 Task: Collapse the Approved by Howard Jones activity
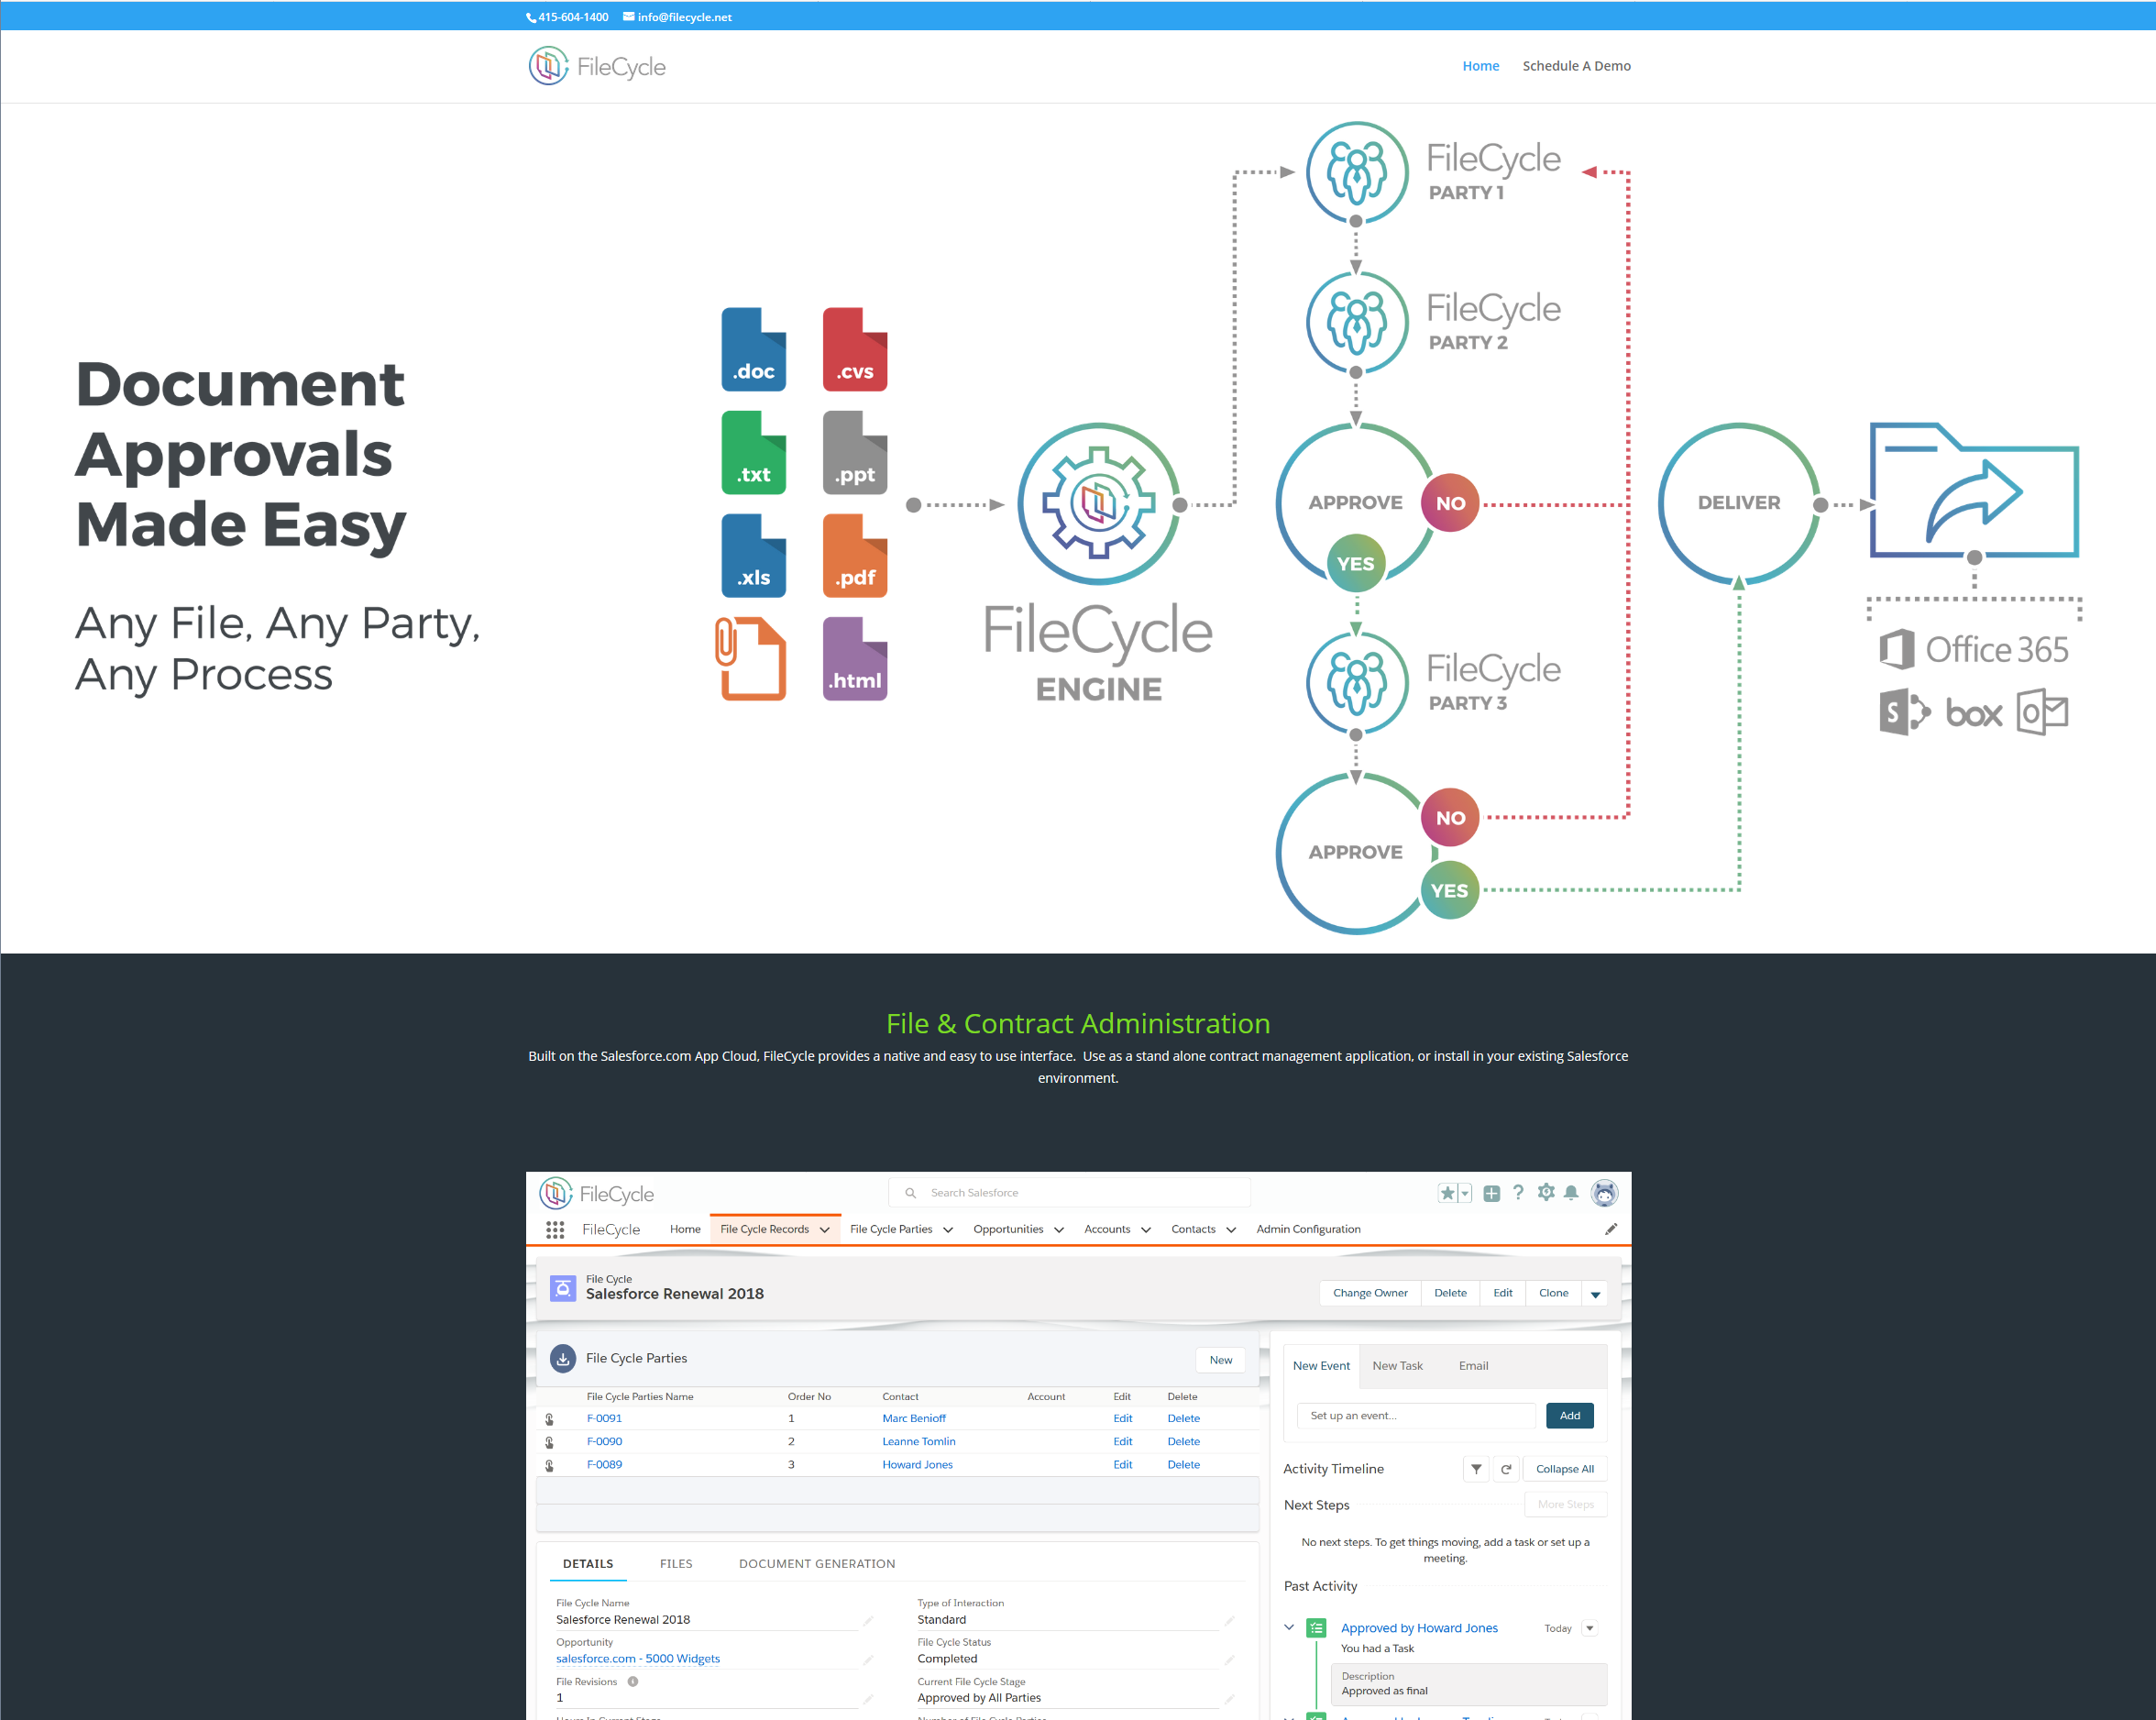(1289, 1627)
